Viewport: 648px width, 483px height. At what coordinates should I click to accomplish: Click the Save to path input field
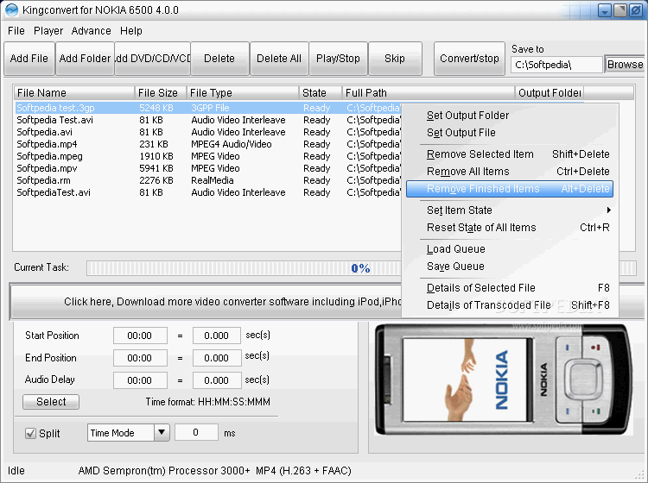(556, 65)
